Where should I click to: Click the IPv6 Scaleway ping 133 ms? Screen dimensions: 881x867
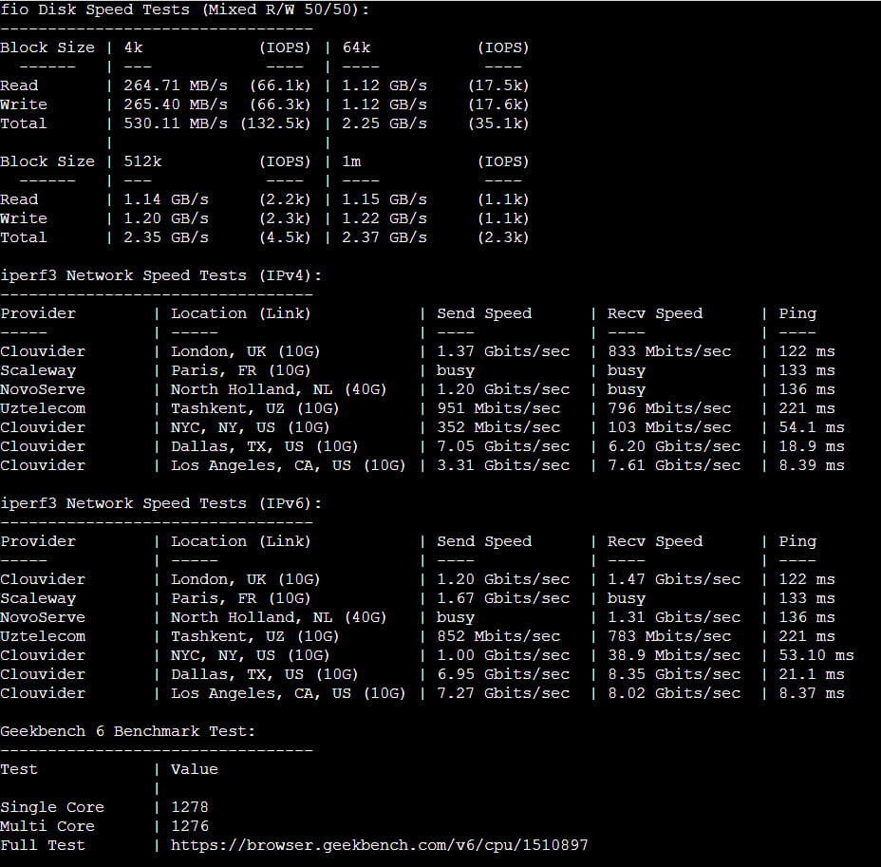pyautogui.click(x=807, y=598)
